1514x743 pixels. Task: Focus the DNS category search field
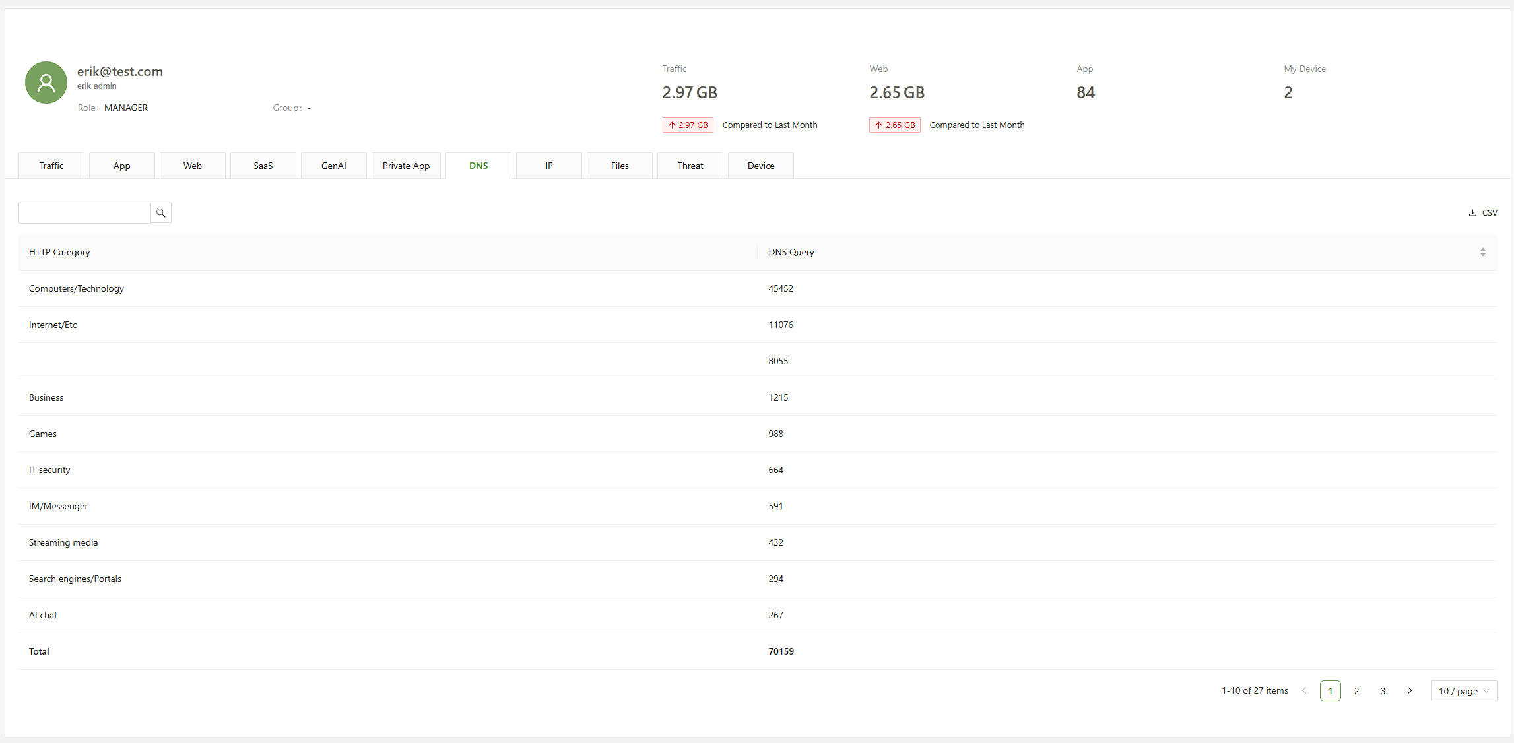84,213
